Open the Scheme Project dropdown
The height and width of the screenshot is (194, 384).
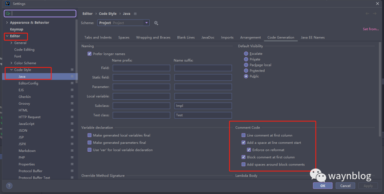pos(123,23)
